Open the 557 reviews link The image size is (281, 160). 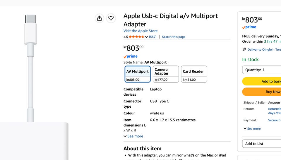click(153, 37)
